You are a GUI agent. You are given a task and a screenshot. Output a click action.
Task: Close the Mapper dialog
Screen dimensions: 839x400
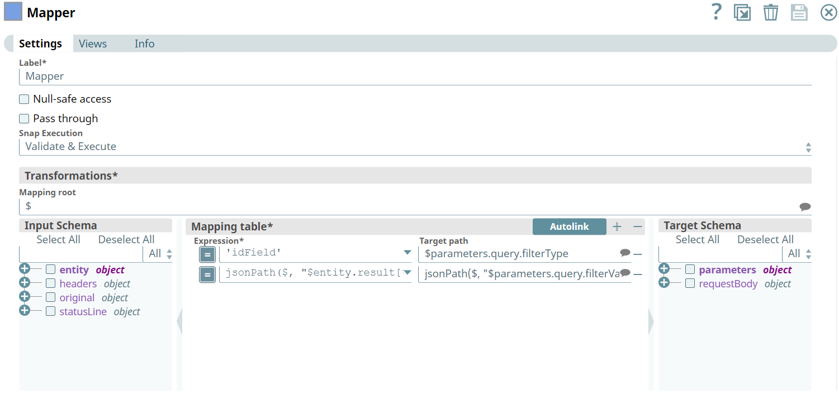pyautogui.click(x=828, y=12)
